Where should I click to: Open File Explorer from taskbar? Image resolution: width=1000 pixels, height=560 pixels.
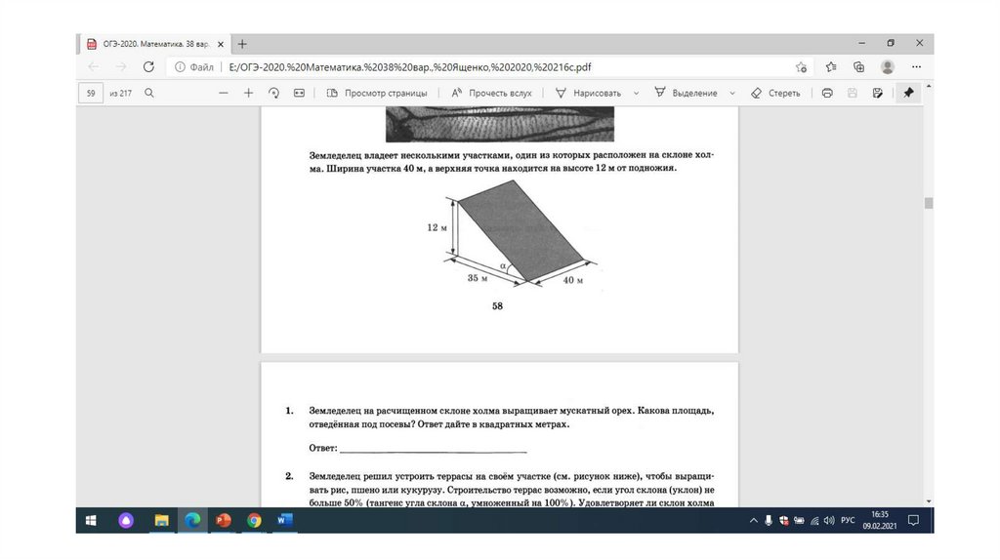tap(161, 521)
